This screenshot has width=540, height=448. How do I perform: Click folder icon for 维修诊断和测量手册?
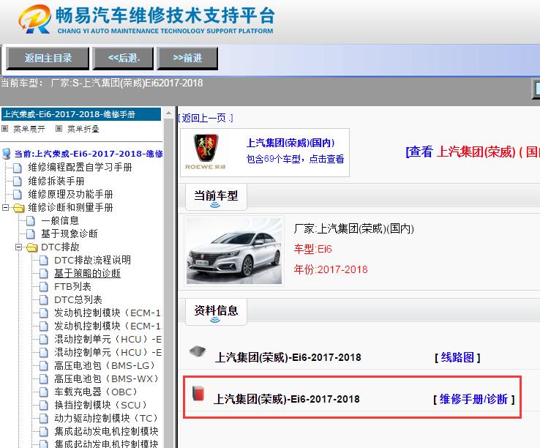pyautogui.click(x=18, y=208)
